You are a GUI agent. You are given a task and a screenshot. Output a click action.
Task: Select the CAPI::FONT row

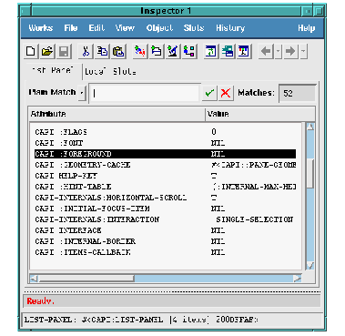tap(165, 143)
